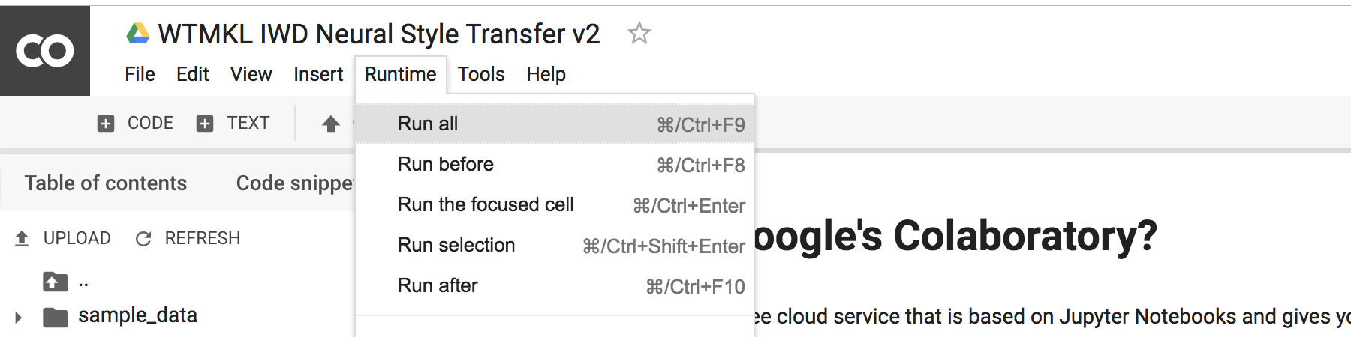Click the upload arrow icon
Image resolution: width=1351 pixels, height=337 pixels.
pyautogui.click(x=22, y=238)
